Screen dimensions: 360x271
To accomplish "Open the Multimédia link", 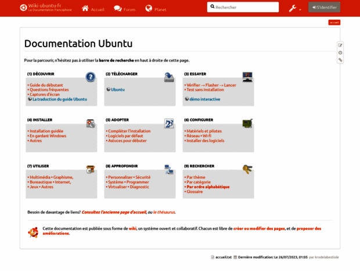I will point(40,177).
